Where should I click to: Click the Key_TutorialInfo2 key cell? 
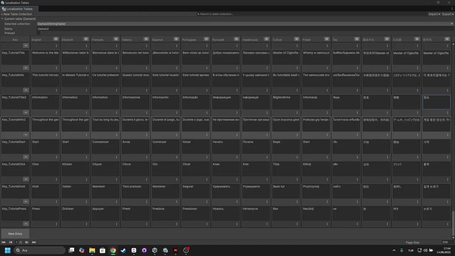coord(15,124)
